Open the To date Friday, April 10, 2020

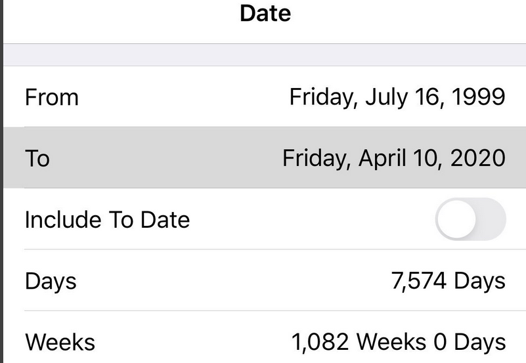(394, 158)
